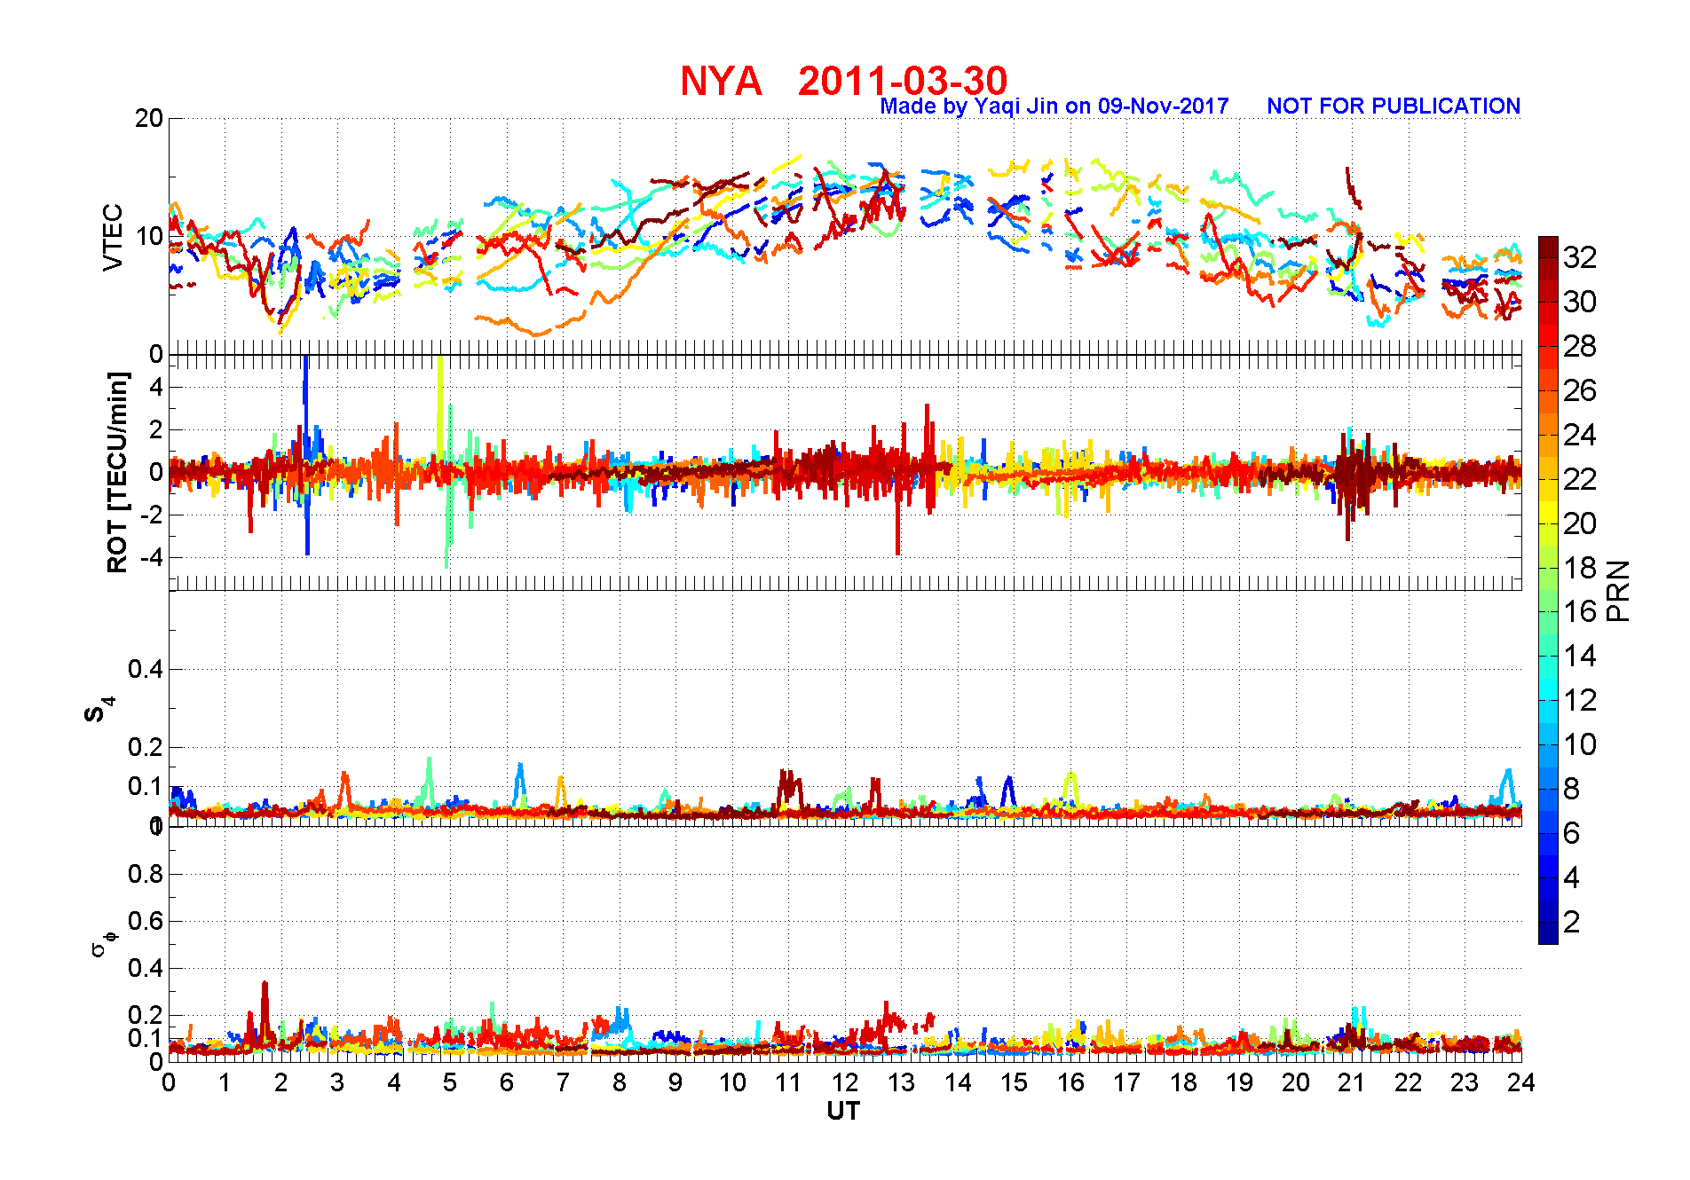
Task: Click colorbar tick label 10
Action: coord(1580,744)
